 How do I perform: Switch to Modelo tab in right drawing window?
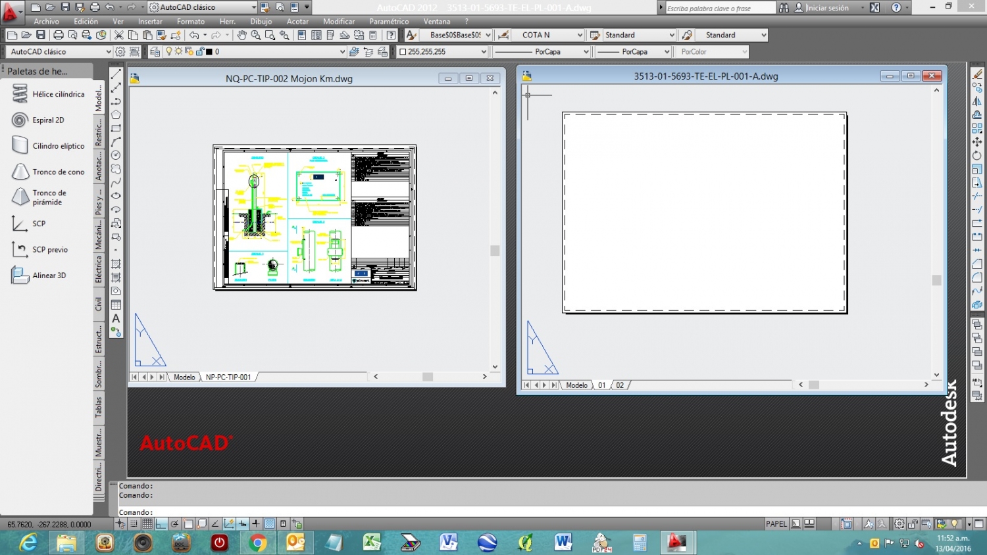[576, 385]
